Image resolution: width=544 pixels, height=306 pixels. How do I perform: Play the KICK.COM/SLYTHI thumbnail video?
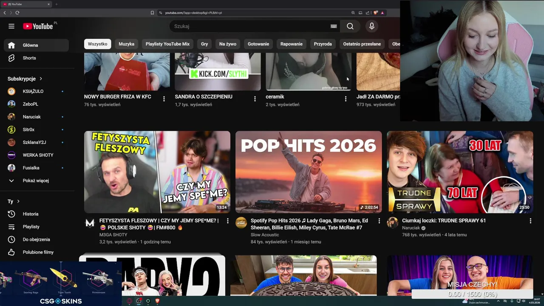coord(218,71)
